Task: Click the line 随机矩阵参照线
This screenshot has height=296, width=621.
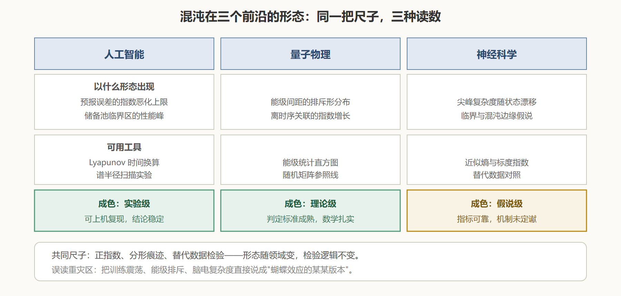Action: 310,175
